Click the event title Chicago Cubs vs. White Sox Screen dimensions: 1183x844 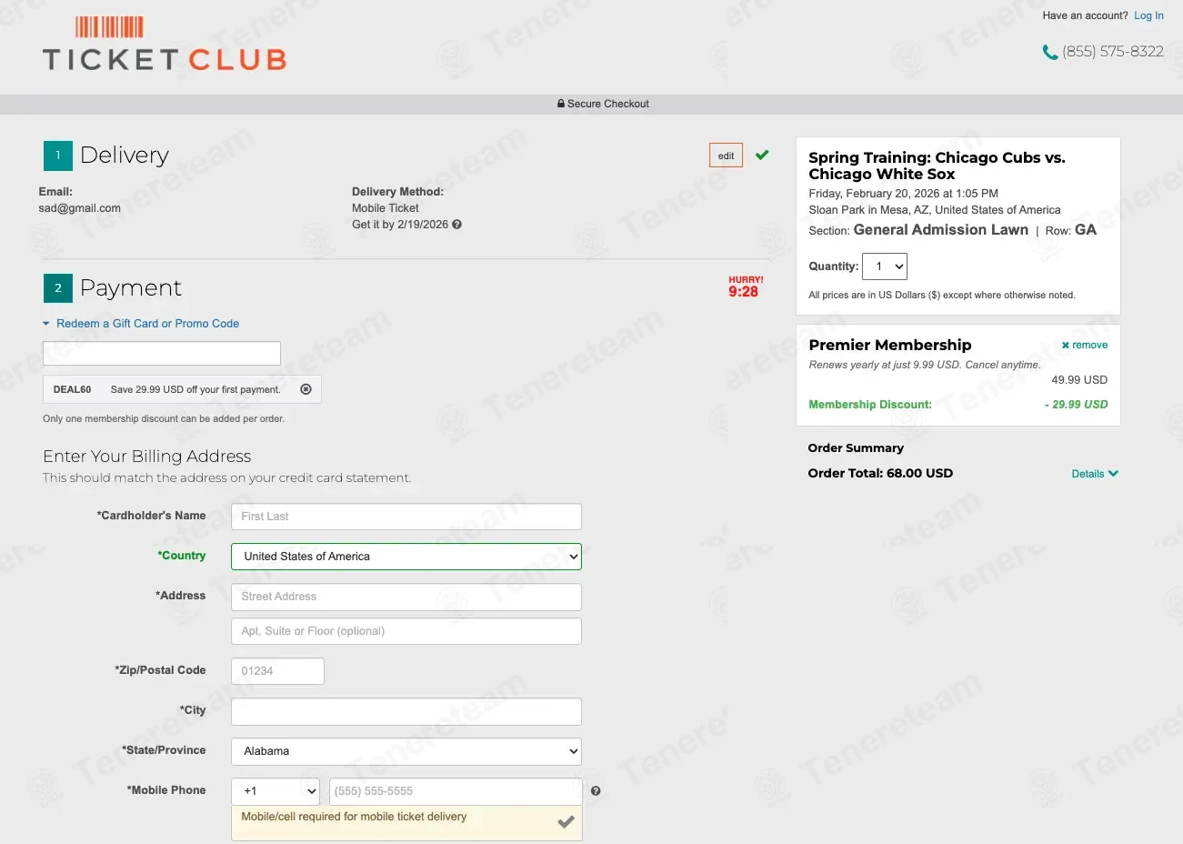click(x=937, y=166)
